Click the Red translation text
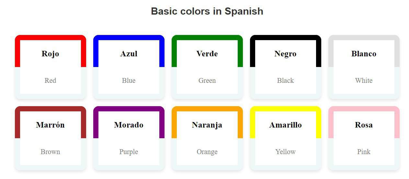Viewport: 409px width, 179px height. pos(50,81)
